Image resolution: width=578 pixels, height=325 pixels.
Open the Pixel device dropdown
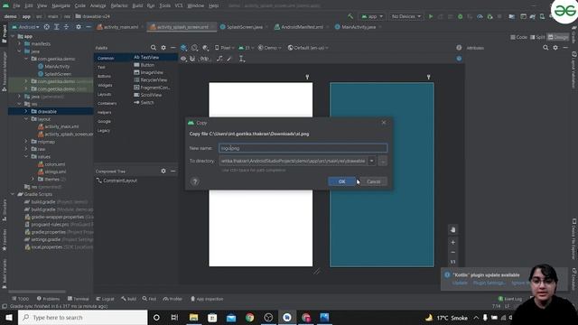225,48
